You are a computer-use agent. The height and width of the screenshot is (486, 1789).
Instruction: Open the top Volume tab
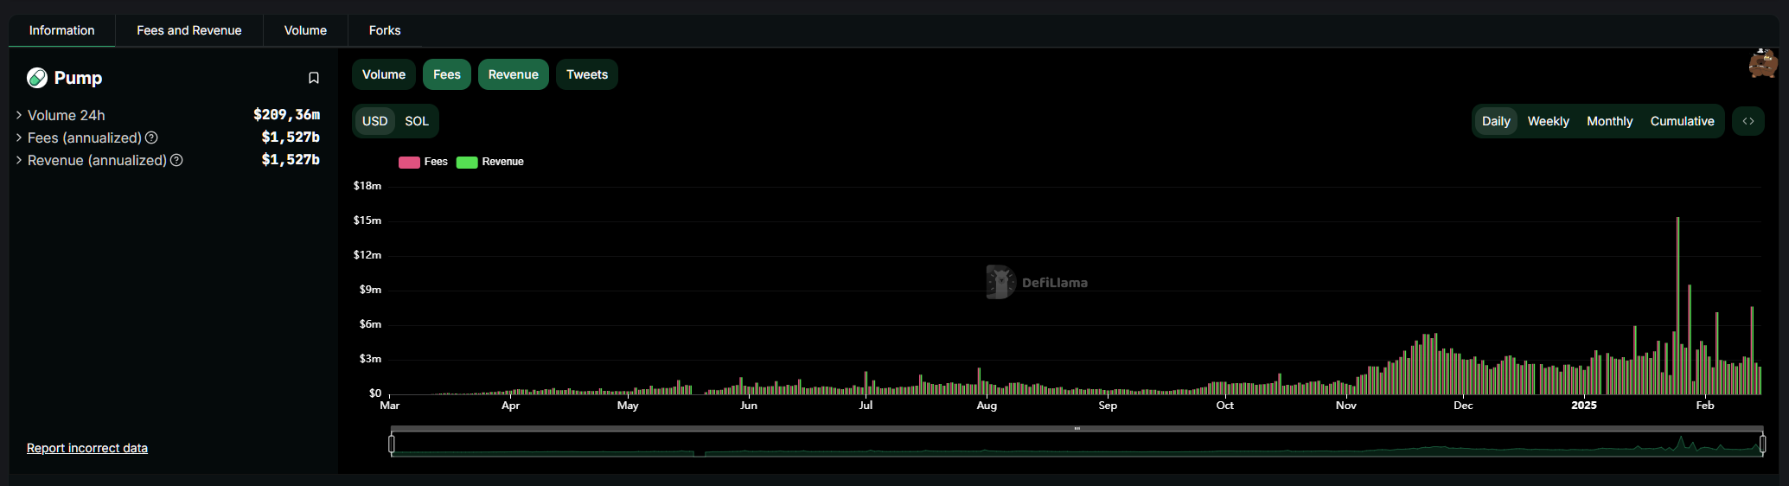pos(305,30)
